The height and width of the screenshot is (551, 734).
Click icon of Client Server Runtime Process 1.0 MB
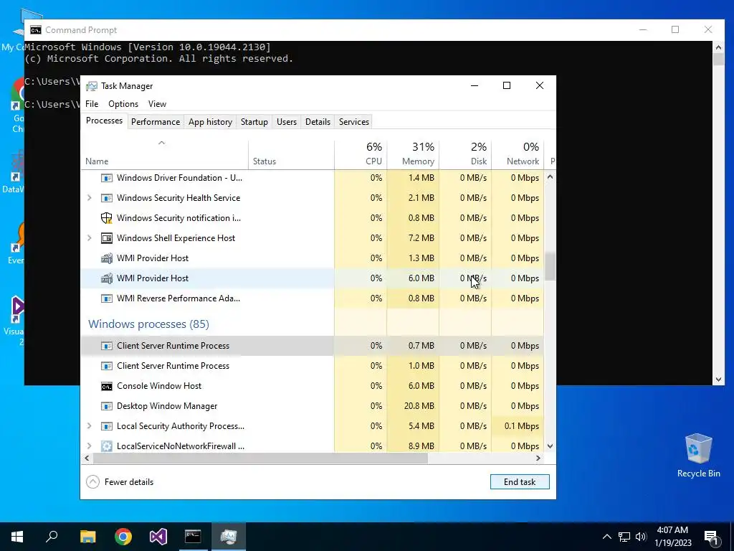coord(107,366)
